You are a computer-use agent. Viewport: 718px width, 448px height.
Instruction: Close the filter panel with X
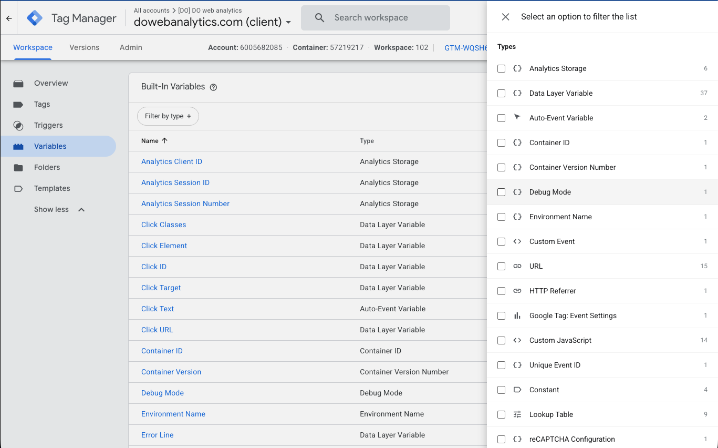(506, 17)
